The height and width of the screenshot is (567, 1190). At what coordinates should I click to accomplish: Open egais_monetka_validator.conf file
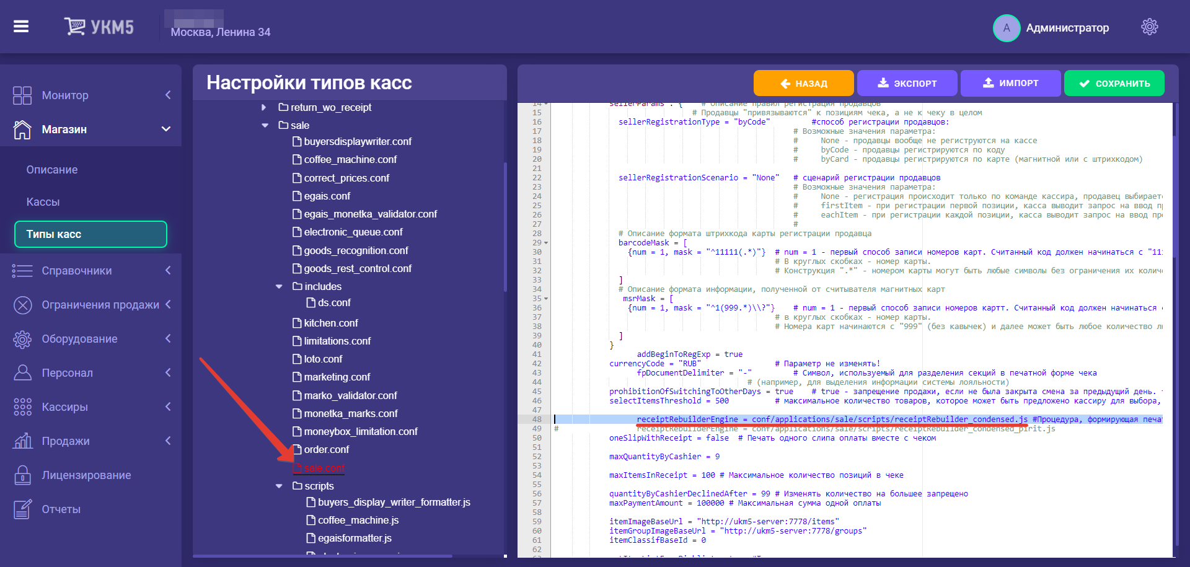(371, 214)
